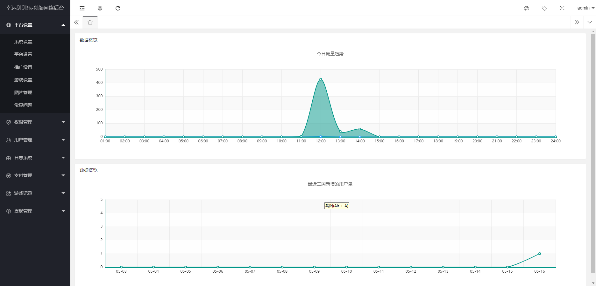
Task: Open the theme palette icon
Action: 527,8
